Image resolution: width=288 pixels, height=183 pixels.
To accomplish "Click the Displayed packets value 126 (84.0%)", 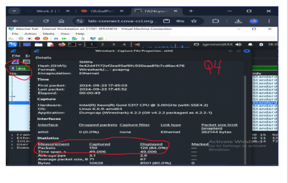I will point(154,148).
